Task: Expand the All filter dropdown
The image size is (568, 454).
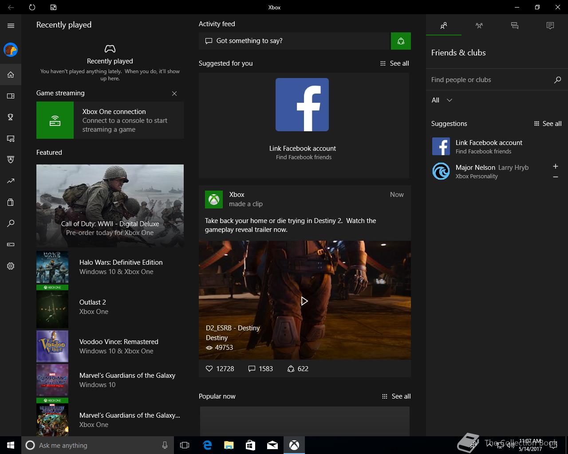Action: pos(442,100)
